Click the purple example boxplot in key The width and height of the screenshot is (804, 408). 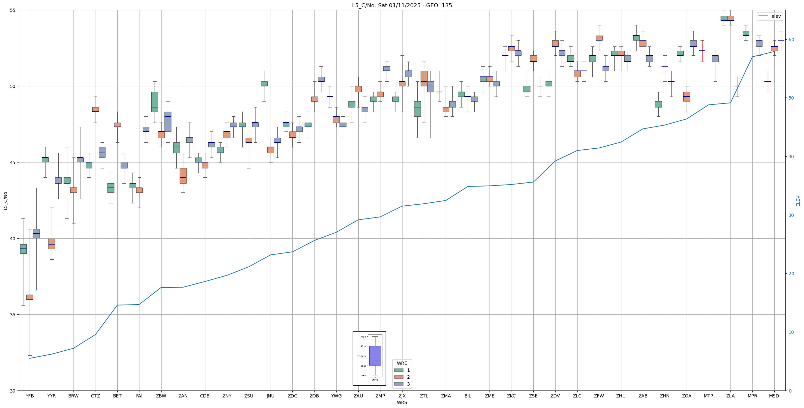tap(375, 356)
